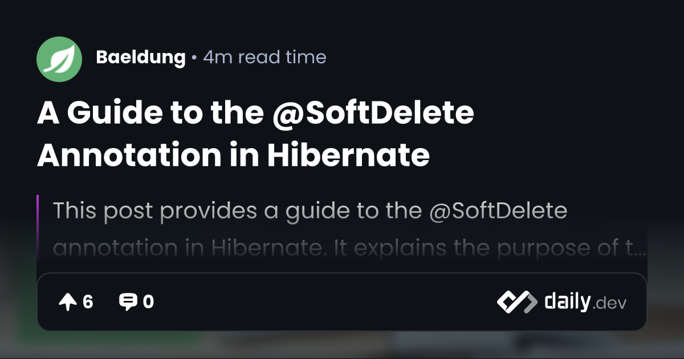Click the ".dev" suffix in the logo

[609, 304]
